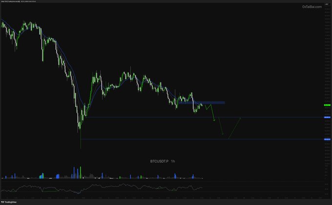Viewport: 332px width, 205px height.
Task: Select the upper blue horizontal line price label
Action: [x=327, y=117]
